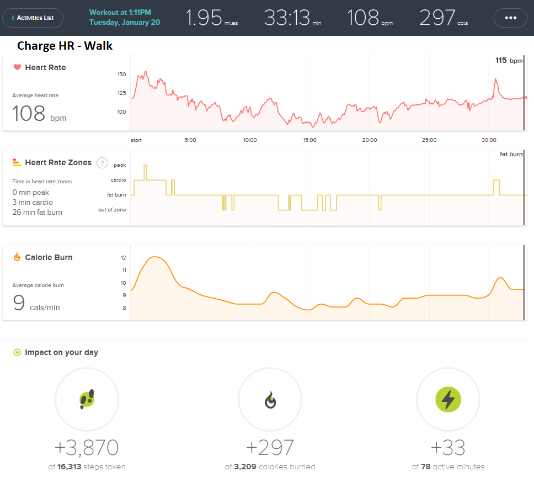Select the flame icon for calories burned
Screen dimensions: 534x482
click(270, 399)
